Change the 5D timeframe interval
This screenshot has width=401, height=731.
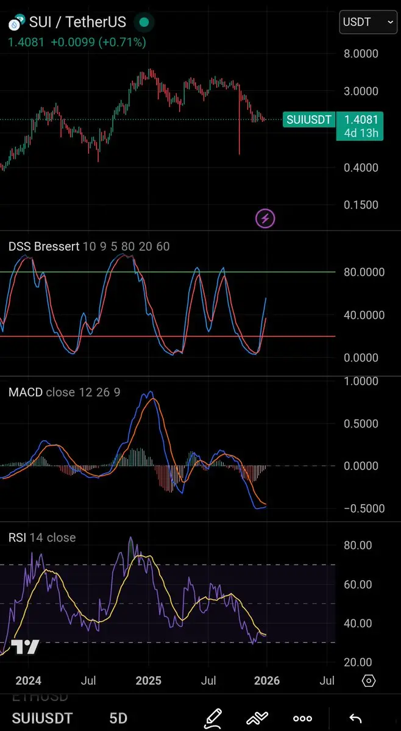(x=118, y=718)
